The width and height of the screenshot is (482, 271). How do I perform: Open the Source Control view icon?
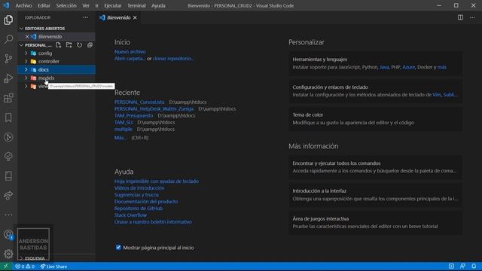point(8,59)
